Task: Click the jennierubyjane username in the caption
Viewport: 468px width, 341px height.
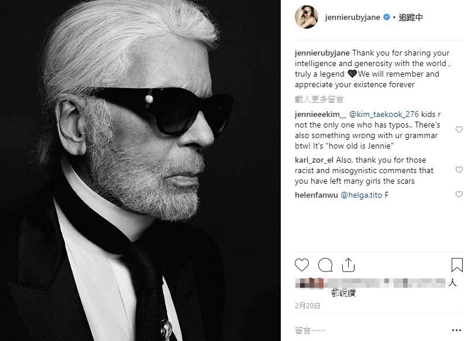Action: [322, 53]
